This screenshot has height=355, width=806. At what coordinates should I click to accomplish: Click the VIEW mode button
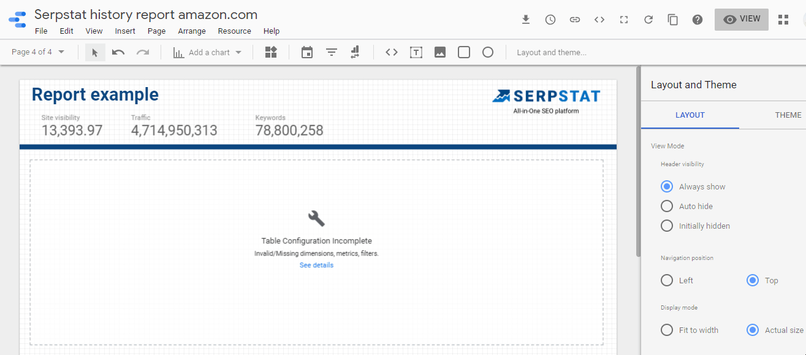[x=742, y=19]
